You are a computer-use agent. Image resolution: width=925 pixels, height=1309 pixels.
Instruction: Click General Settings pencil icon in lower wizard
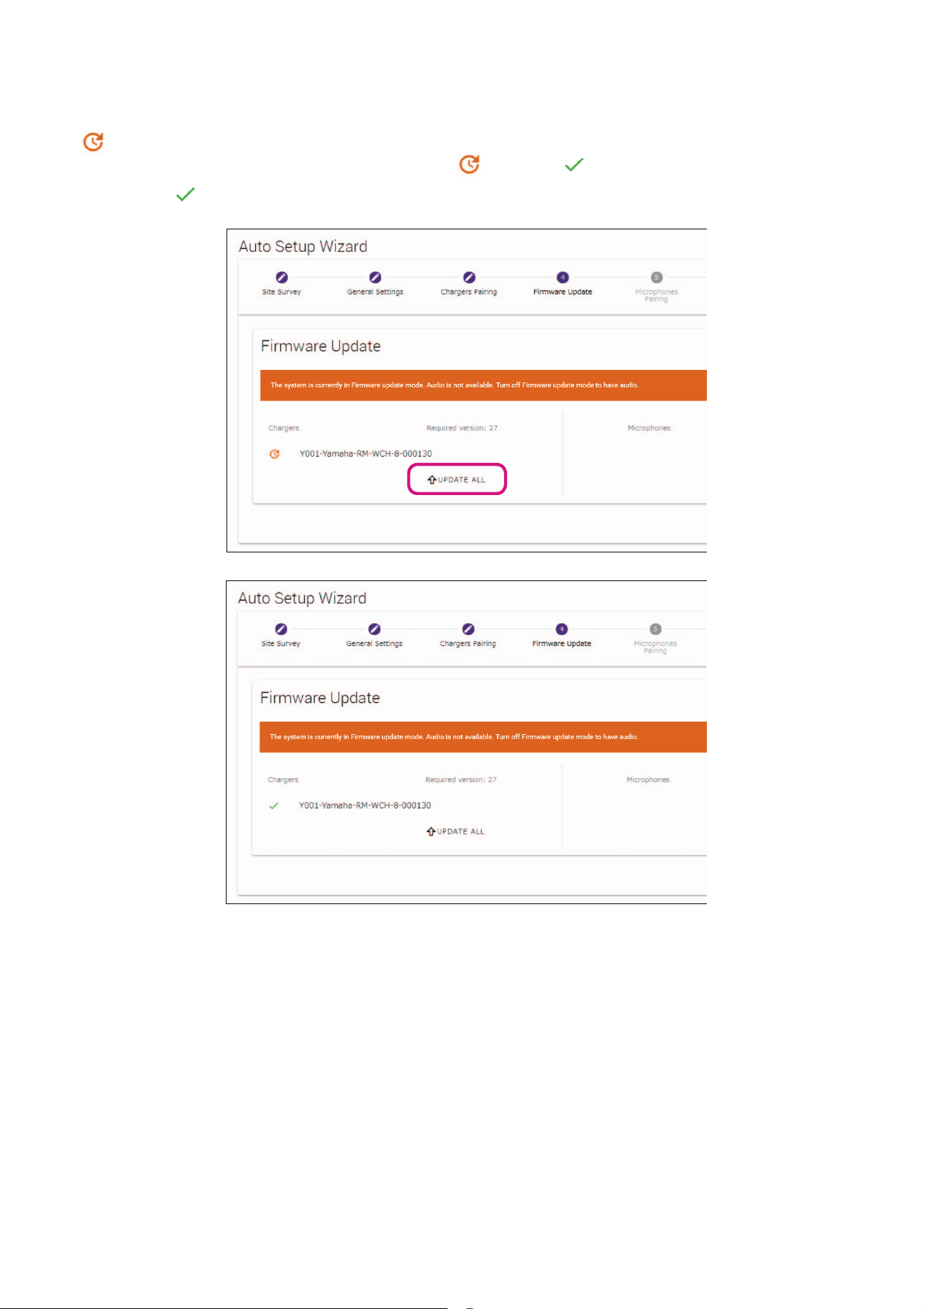pos(375,629)
